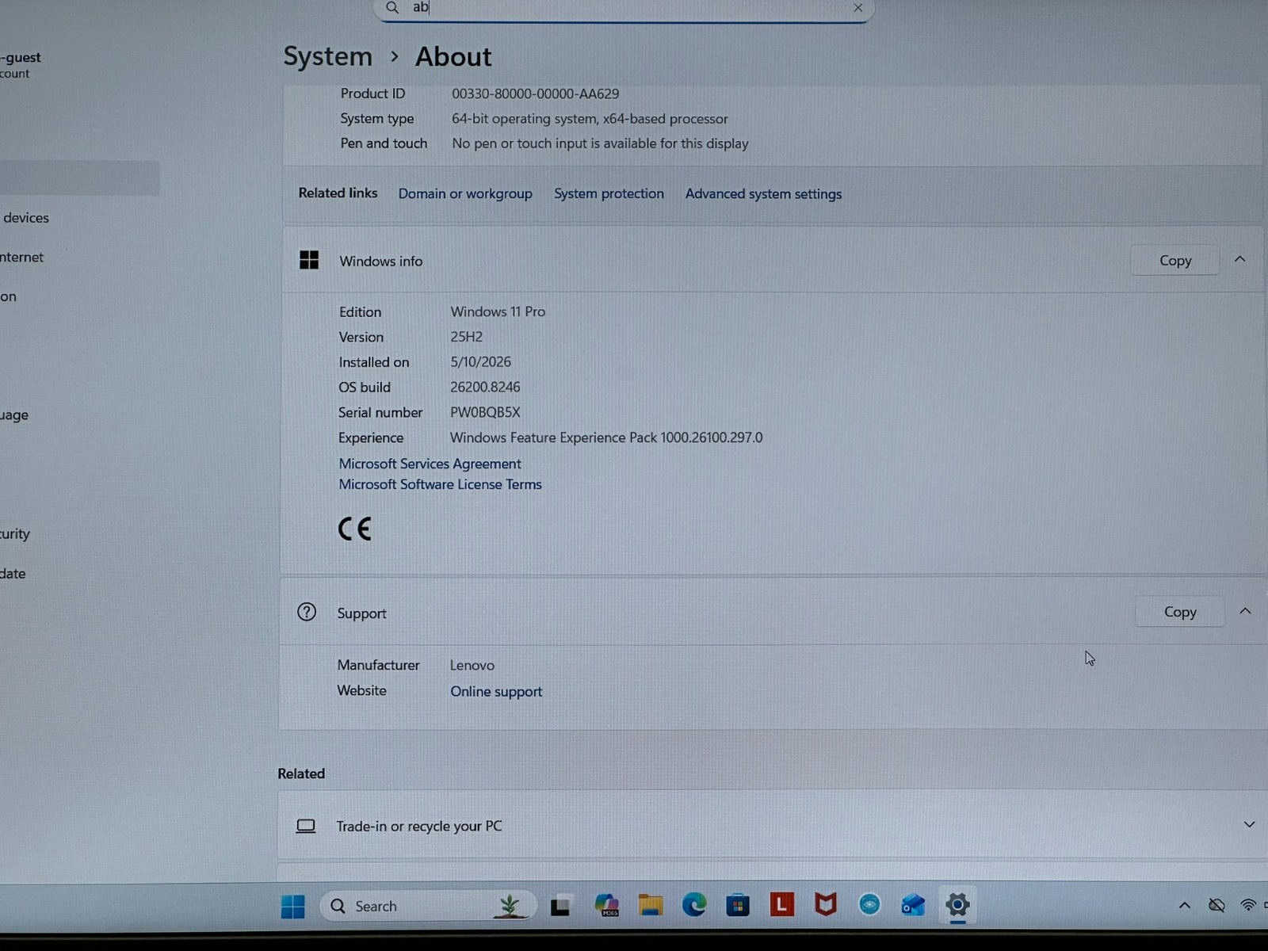Select the Settings gear taskbar icon

tap(957, 904)
